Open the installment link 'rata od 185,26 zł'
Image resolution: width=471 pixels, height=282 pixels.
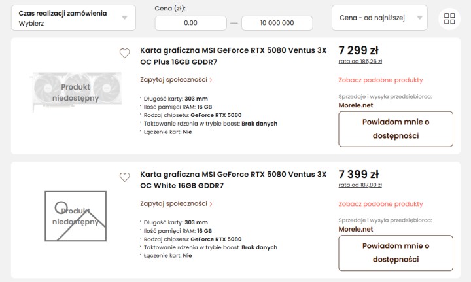[360, 62]
